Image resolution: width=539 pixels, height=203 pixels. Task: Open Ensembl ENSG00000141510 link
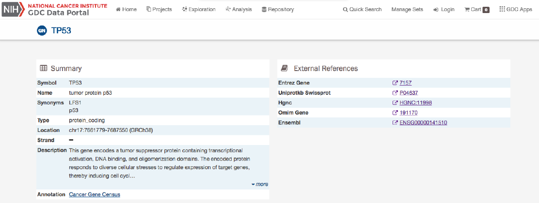tap(423, 123)
